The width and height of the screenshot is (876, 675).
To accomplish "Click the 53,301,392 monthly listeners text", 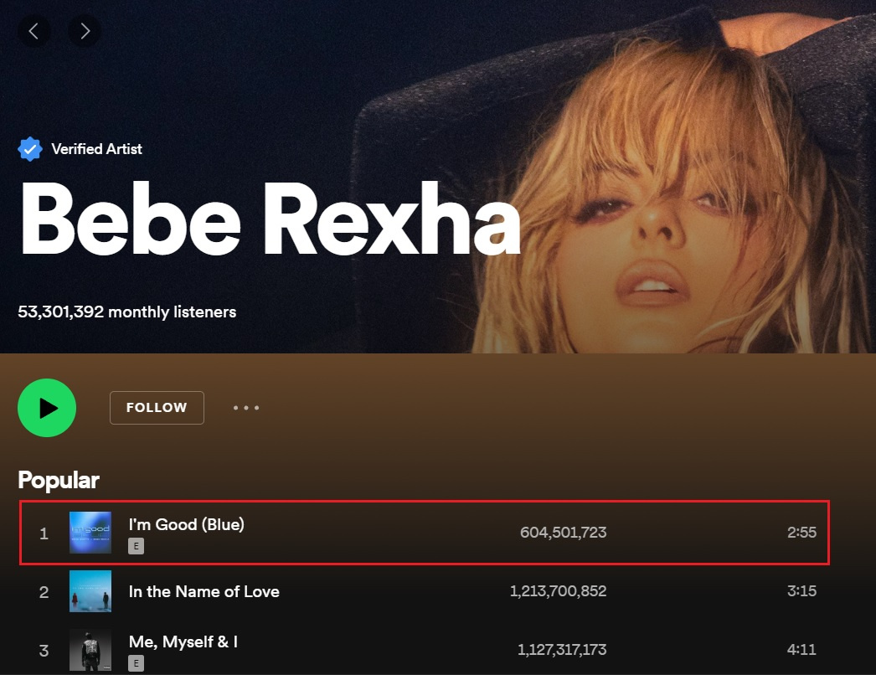I will coord(127,312).
